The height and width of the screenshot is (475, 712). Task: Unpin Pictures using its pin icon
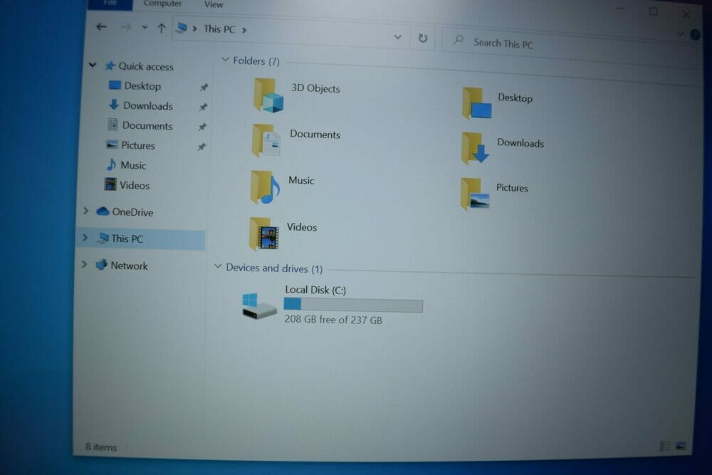[x=201, y=147]
